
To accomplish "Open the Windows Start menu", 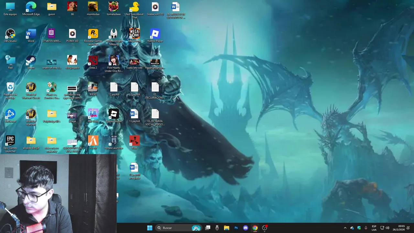I will click(x=150, y=228).
